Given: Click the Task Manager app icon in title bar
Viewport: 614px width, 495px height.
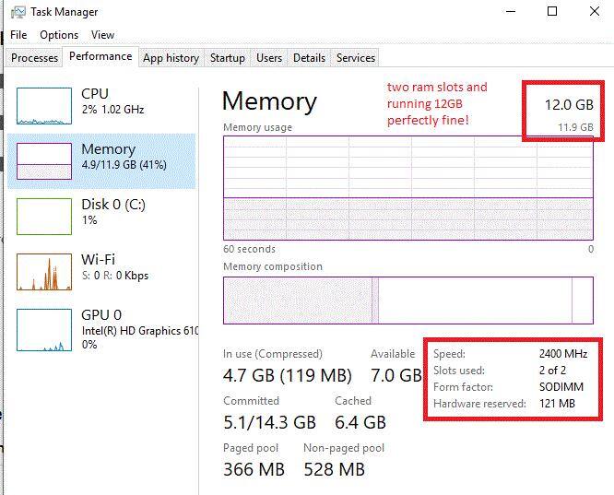Looking at the screenshot, I should (x=18, y=12).
